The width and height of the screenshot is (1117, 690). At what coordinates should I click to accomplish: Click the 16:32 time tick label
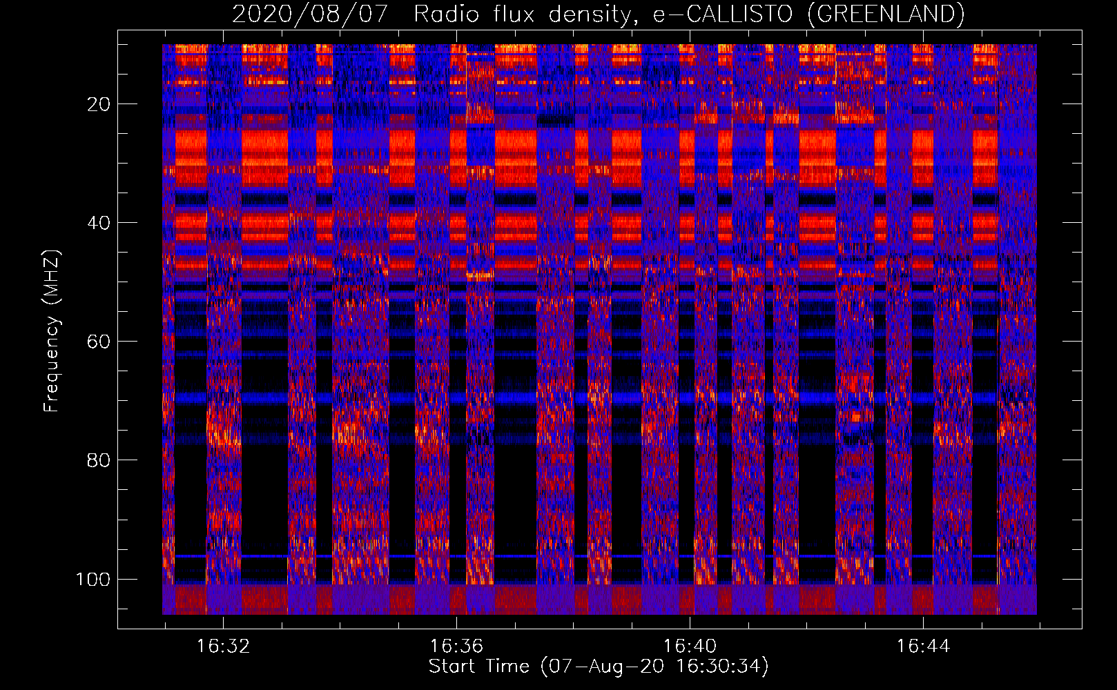pos(223,647)
